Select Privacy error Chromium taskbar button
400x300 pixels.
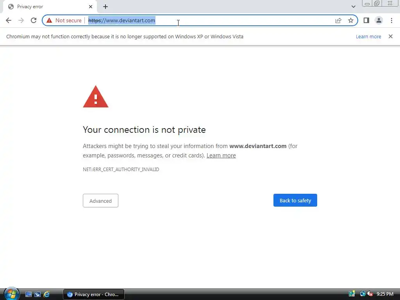pyautogui.click(x=94, y=295)
